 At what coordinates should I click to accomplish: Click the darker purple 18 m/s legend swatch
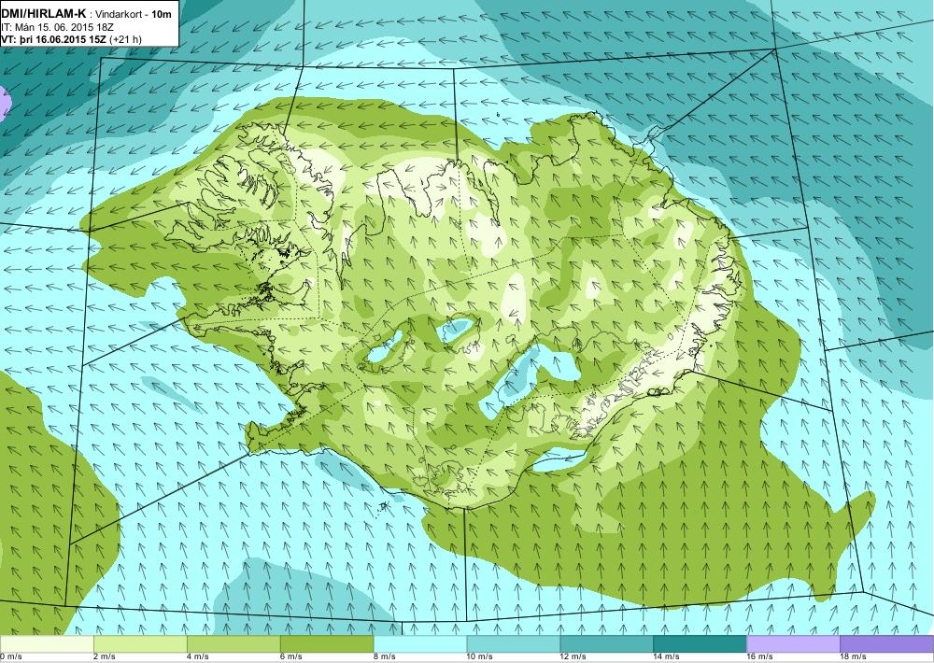pyautogui.click(x=887, y=644)
